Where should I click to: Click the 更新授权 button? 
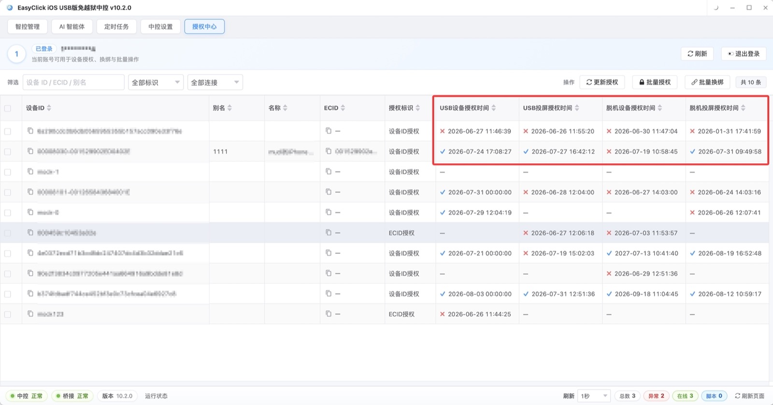coord(602,82)
